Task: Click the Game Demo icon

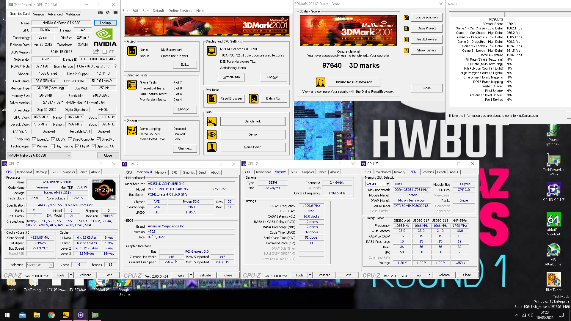Action: (x=212, y=147)
